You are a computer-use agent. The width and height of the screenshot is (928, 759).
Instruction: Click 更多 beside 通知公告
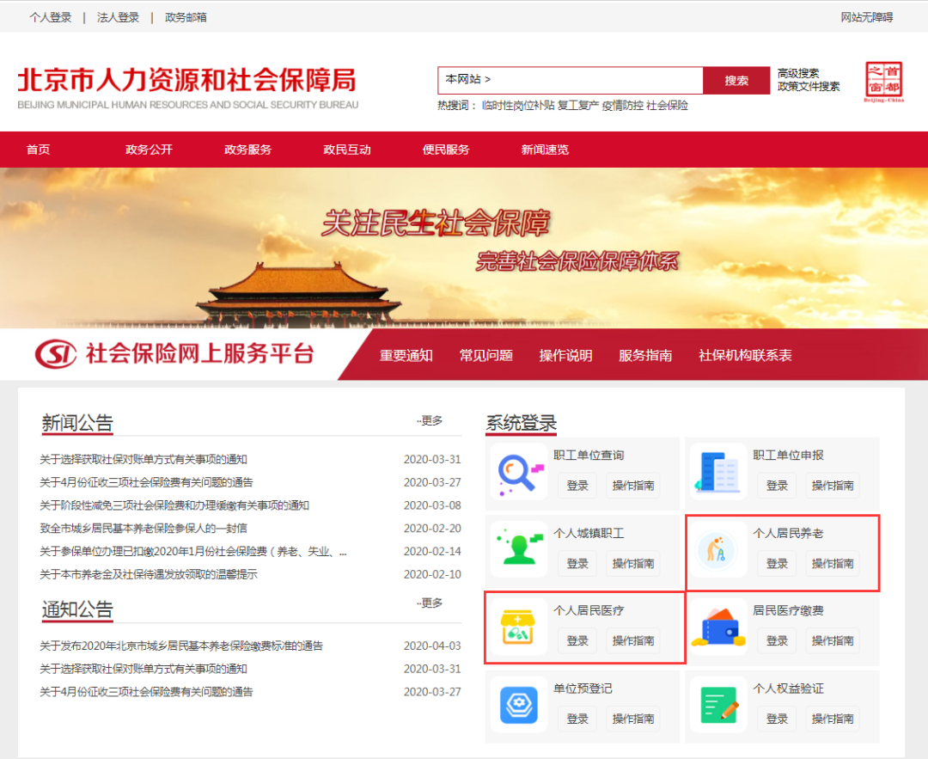(x=430, y=603)
